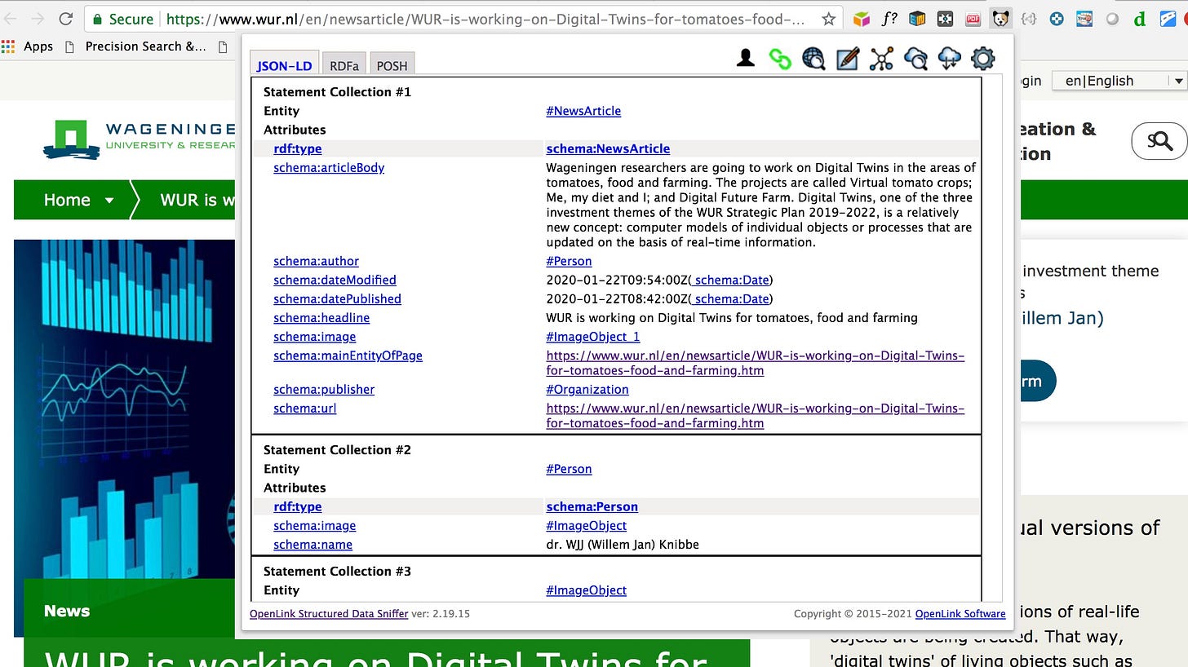
Task: Switch to the RDFa tab
Action: click(x=344, y=65)
